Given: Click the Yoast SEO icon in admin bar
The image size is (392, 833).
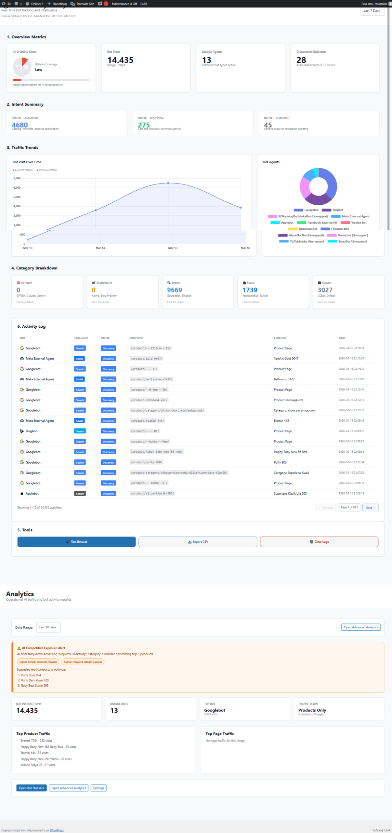Looking at the screenshot, I should point(100,4).
